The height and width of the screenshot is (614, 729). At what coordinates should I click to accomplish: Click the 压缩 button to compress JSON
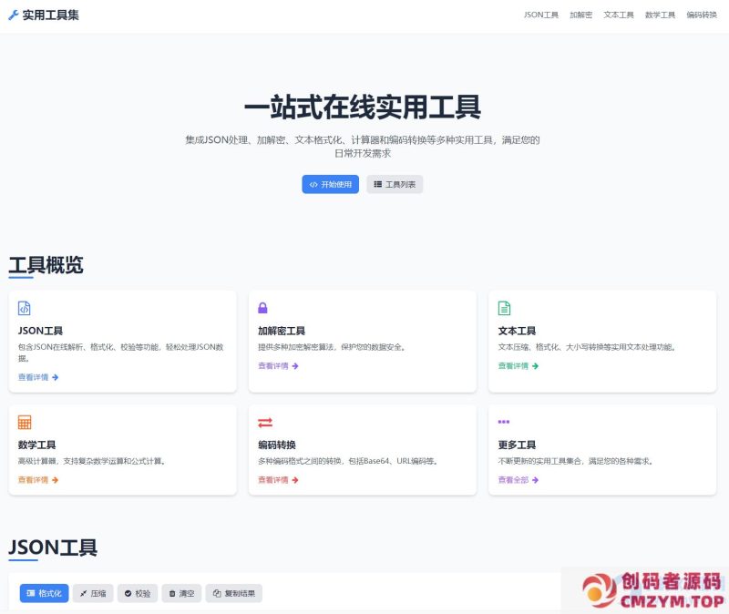92,593
